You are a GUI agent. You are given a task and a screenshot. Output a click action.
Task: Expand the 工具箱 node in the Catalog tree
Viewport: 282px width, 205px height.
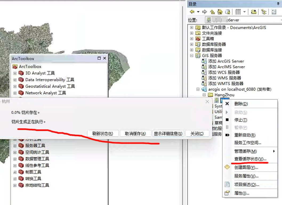click(x=192, y=39)
